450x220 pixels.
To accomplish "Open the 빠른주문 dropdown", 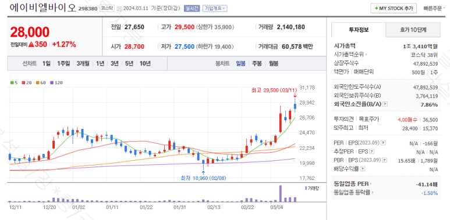I will (x=434, y=8).
